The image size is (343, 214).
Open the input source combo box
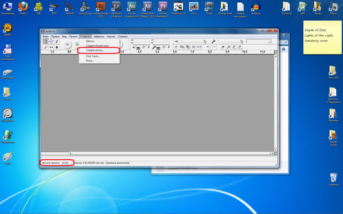coord(259,41)
